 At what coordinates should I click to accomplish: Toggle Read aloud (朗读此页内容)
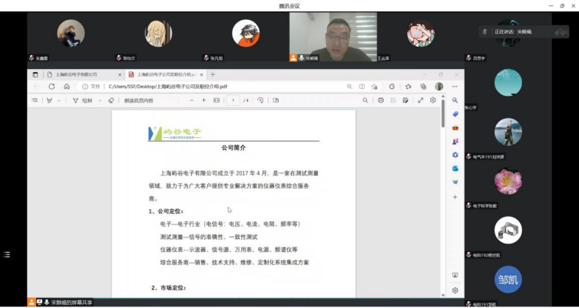[138, 100]
